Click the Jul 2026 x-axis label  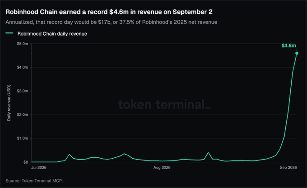pyautogui.click(x=39, y=167)
